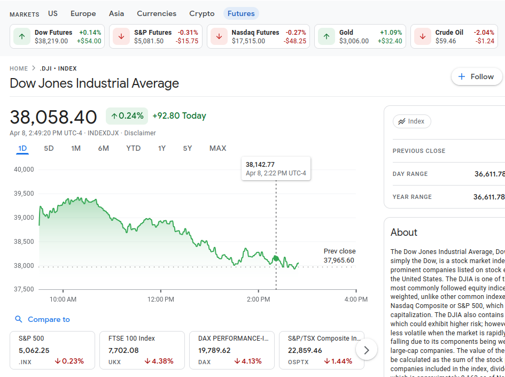Compare with DAX PERFORMANCE-I... card

coord(232,350)
